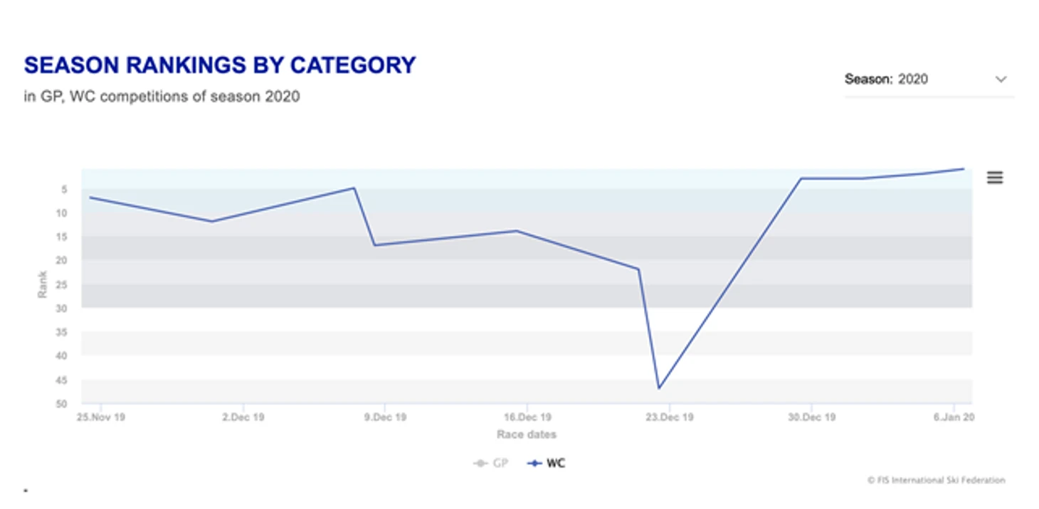The image size is (1039, 509).
Task: Click the rank 22 point before the drop
Action: coord(638,269)
